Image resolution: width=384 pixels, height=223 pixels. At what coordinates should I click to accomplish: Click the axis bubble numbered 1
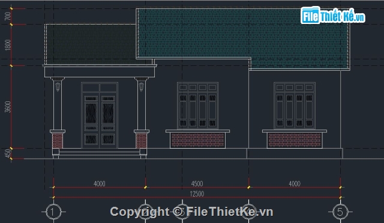tap(53, 212)
